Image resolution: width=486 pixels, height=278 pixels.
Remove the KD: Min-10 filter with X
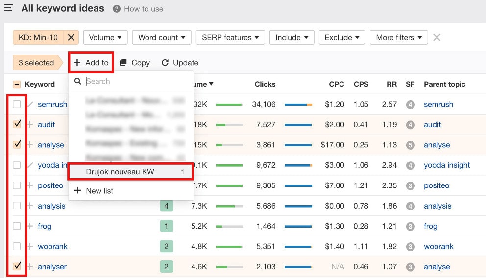71,38
